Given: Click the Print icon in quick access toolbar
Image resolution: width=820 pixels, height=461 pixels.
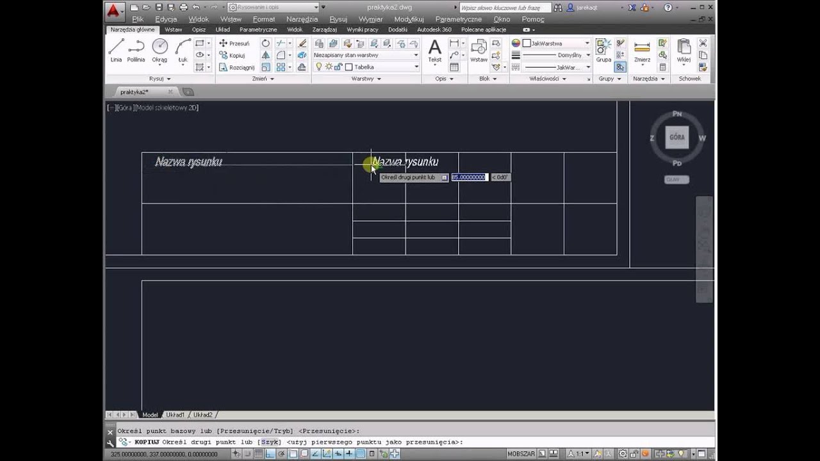Looking at the screenshot, I should pos(184,8).
